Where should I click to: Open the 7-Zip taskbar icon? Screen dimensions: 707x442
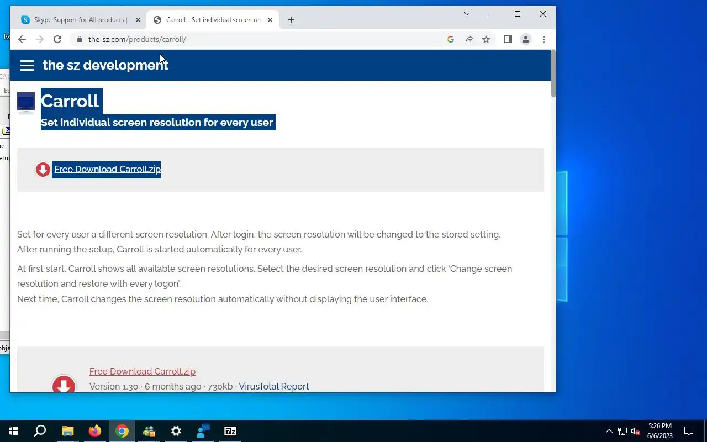pyautogui.click(x=230, y=431)
